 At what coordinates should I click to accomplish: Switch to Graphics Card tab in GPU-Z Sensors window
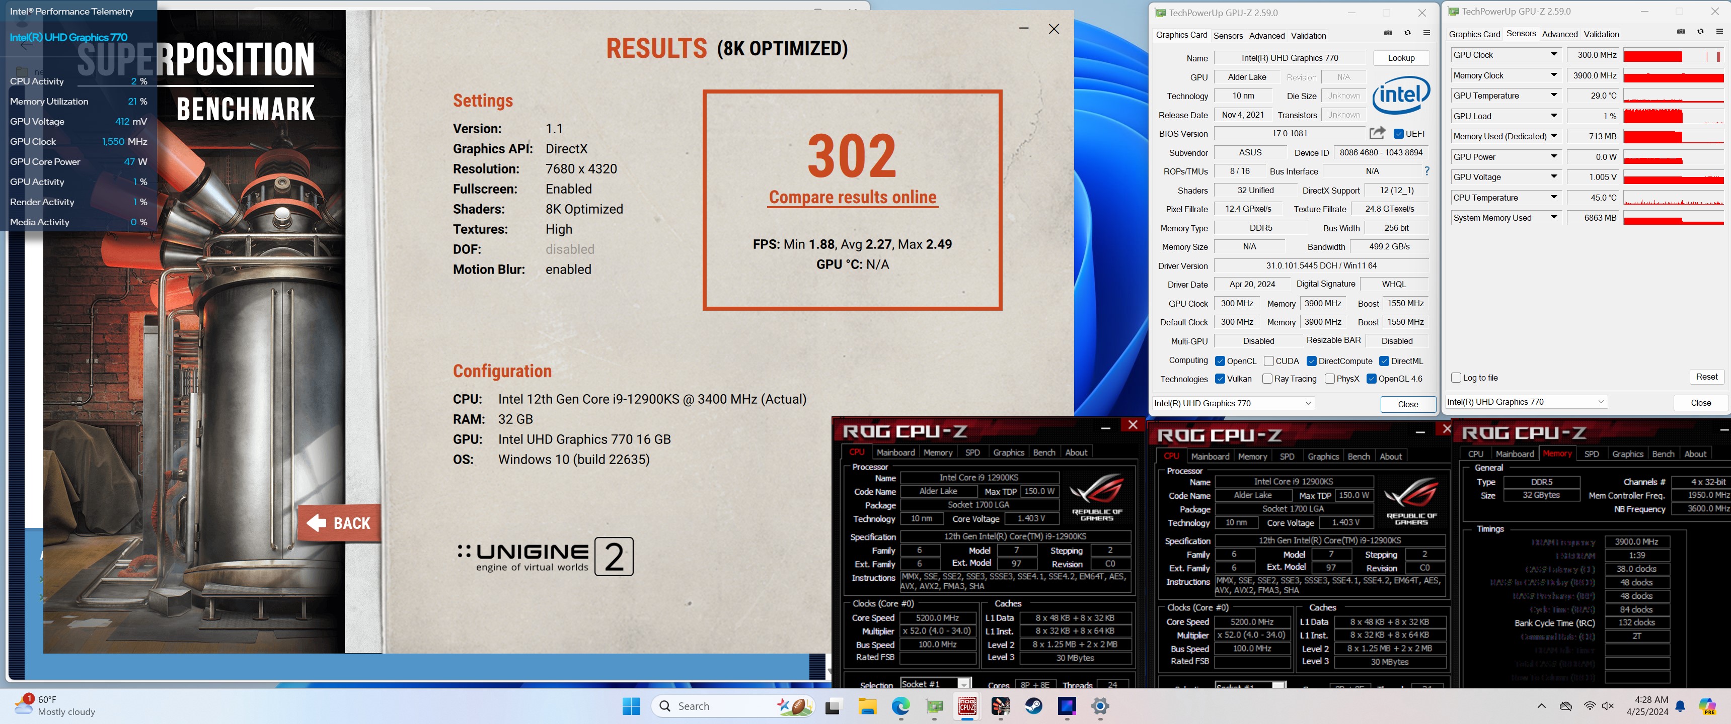(1474, 34)
